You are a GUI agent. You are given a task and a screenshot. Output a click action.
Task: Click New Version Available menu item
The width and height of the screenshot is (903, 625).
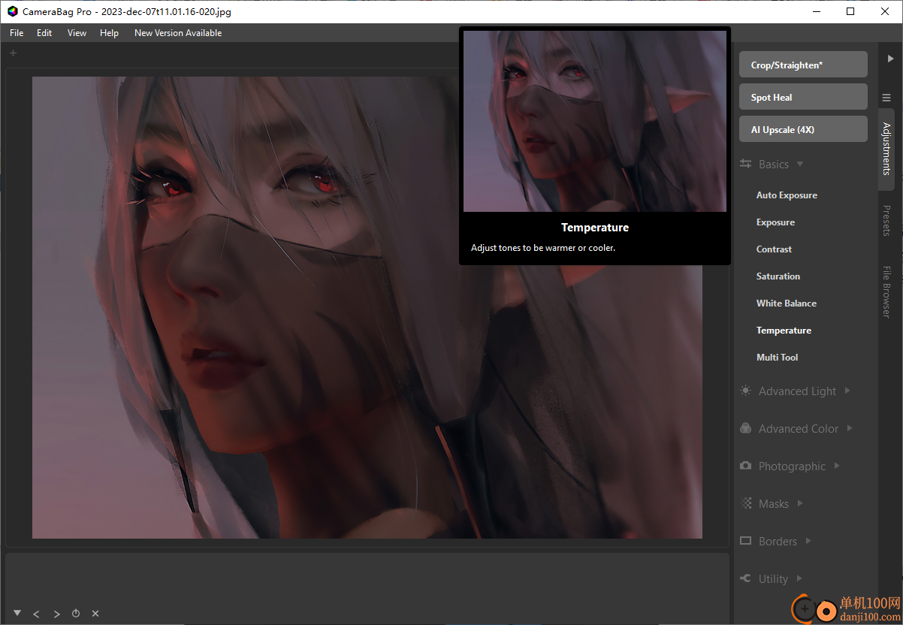tap(178, 33)
